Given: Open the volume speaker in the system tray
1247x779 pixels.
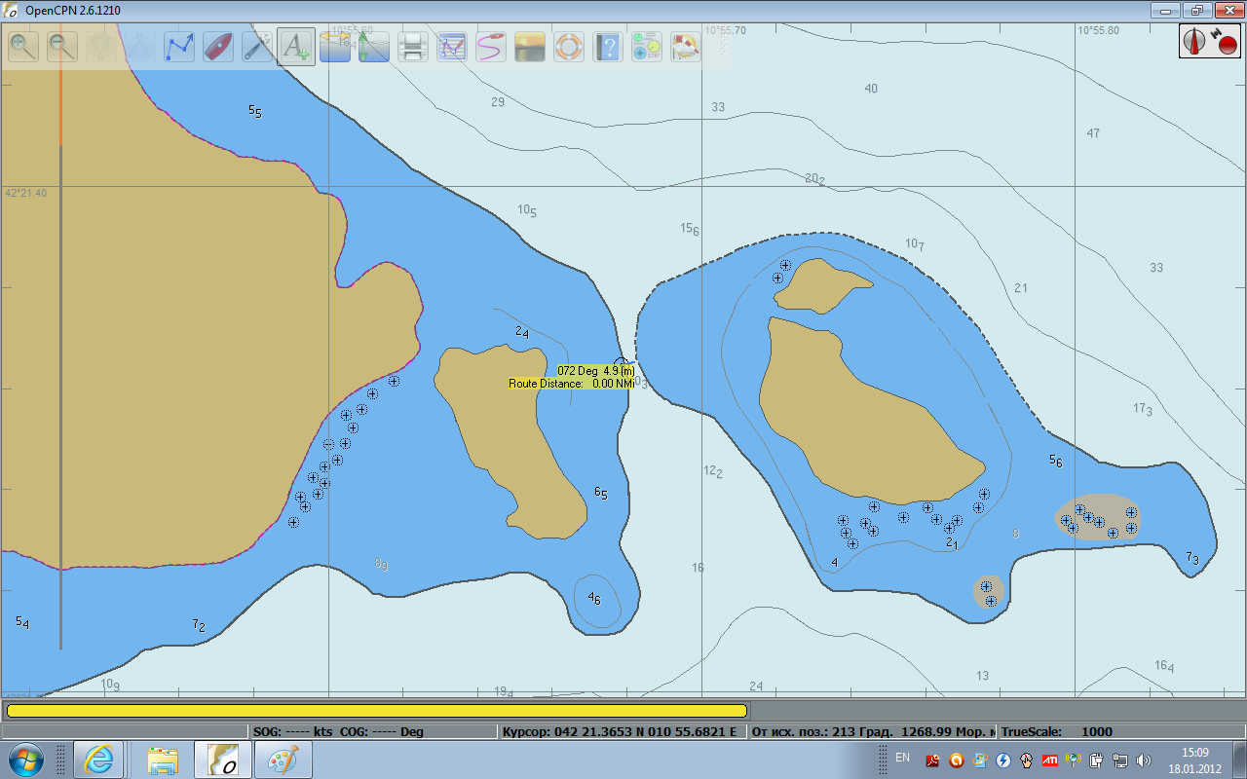Looking at the screenshot, I should [1144, 760].
